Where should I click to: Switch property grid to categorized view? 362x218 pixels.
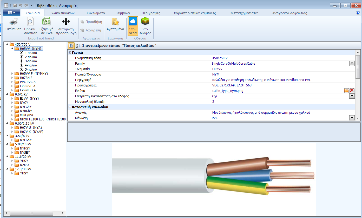point(71,45)
